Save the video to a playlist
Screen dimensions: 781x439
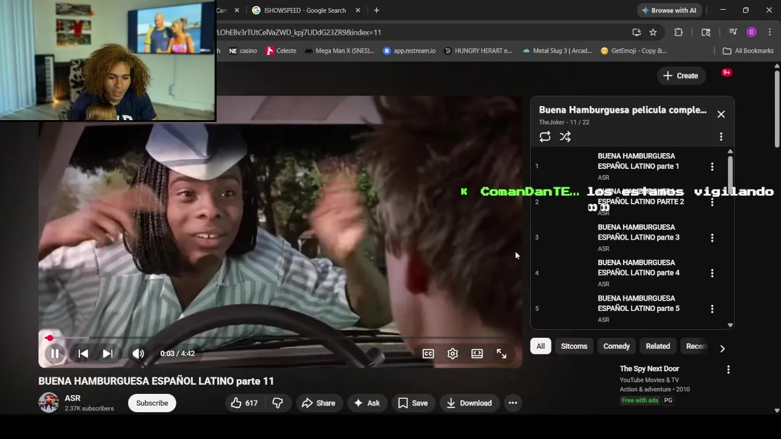coord(413,403)
